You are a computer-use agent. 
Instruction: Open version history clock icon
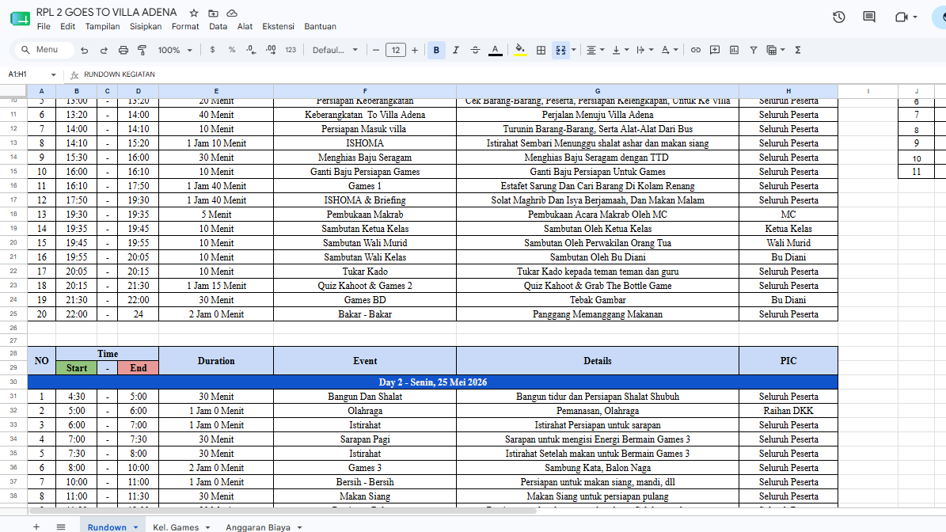[x=838, y=17]
